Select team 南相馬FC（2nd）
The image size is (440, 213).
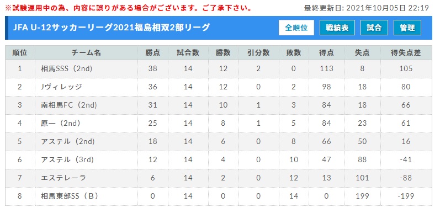[x=69, y=105]
